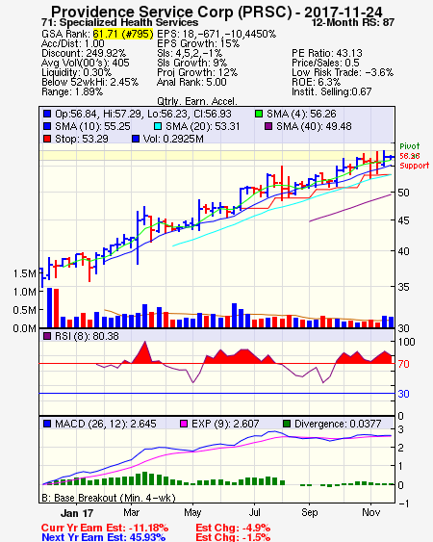
Task: Click the PE Ratio: 43.13 value
Action: click(x=327, y=53)
